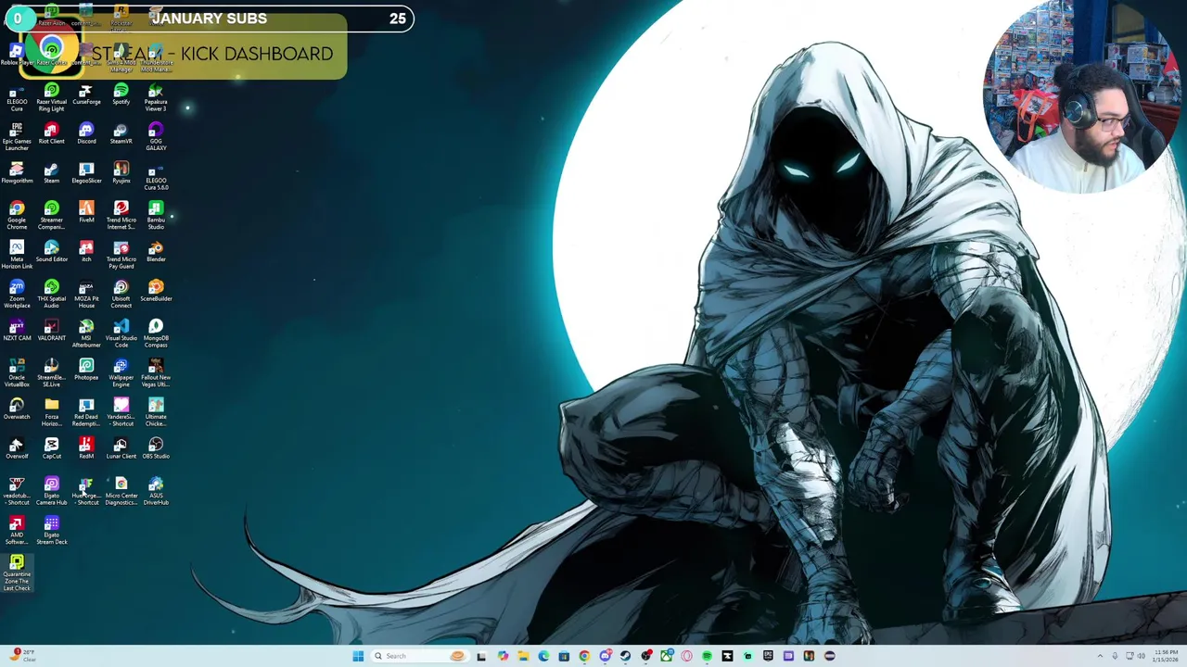
Task: Open the ELEGOO Cura desktop shortcut
Action: [17, 97]
